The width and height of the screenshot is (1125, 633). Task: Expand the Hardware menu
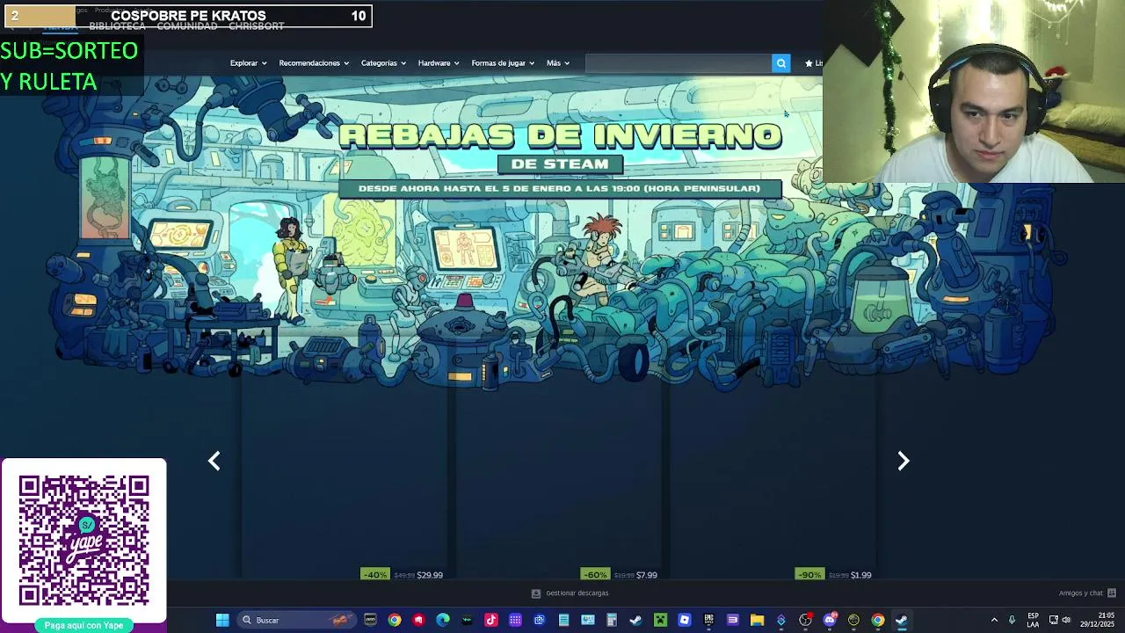click(x=439, y=63)
